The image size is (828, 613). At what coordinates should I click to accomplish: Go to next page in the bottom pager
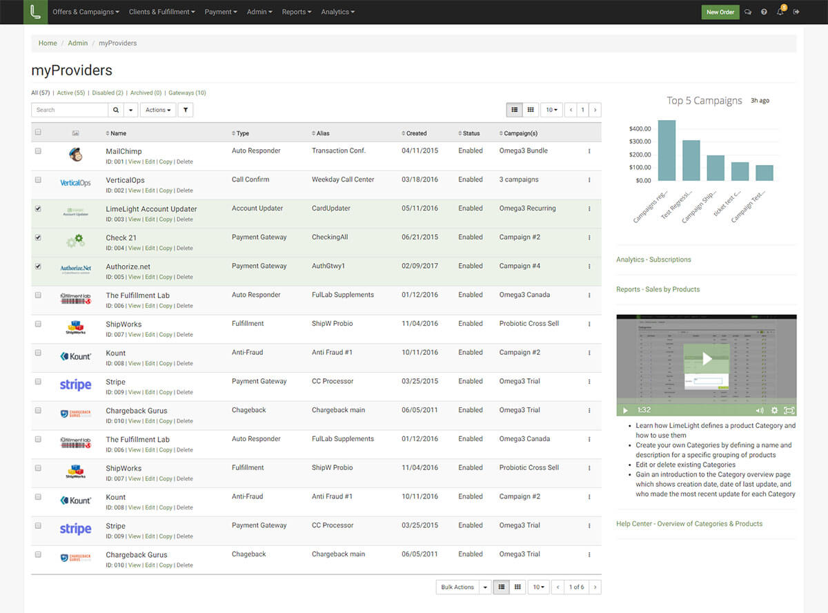click(595, 587)
